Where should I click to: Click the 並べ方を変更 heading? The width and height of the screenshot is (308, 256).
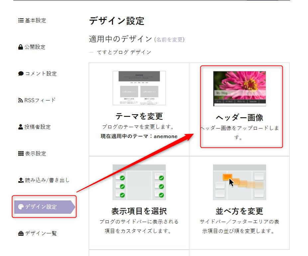tap(240, 211)
